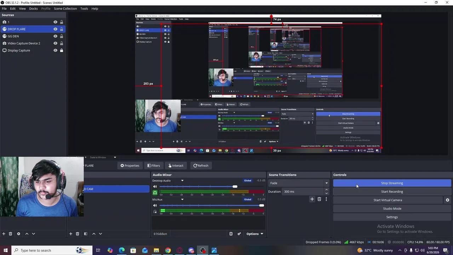Open Advanced Audio Properties gears icon

[x=239, y=234]
